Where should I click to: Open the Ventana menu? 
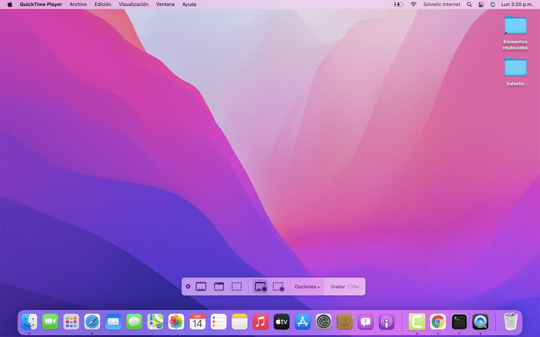(x=165, y=4)
